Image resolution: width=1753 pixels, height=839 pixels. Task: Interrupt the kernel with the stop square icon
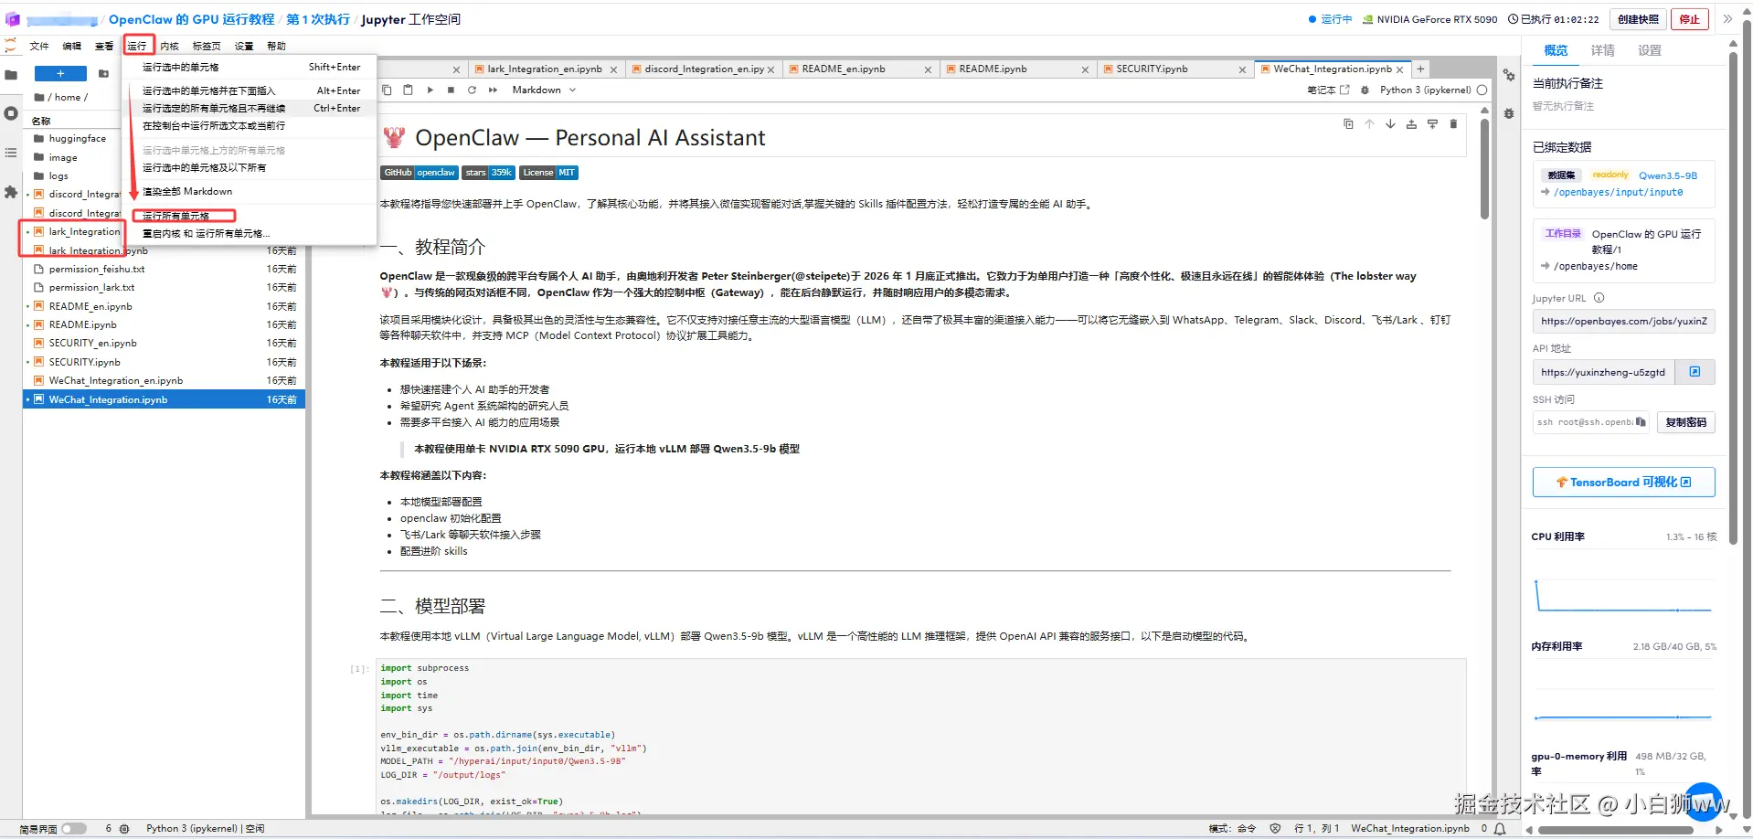(451, 90)
